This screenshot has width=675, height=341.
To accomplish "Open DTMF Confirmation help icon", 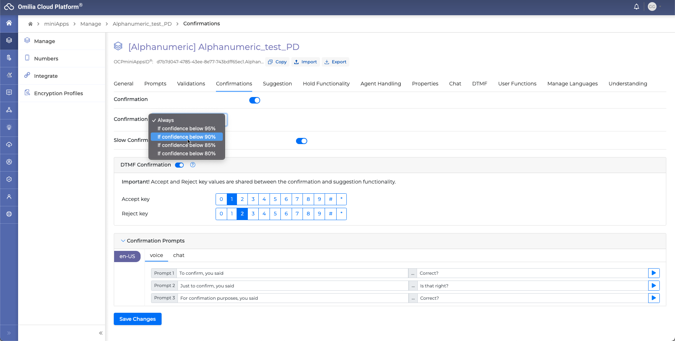I will [193, 165].
